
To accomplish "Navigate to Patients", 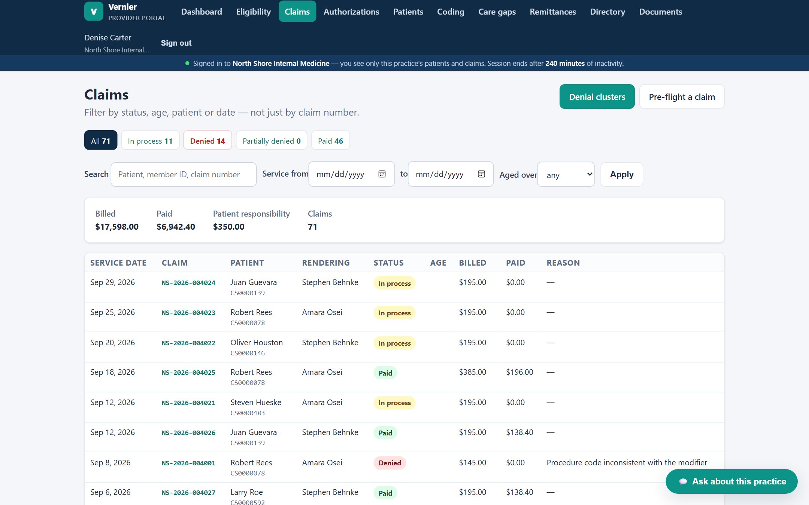I will pyautogui.click(x=408, y=12).
